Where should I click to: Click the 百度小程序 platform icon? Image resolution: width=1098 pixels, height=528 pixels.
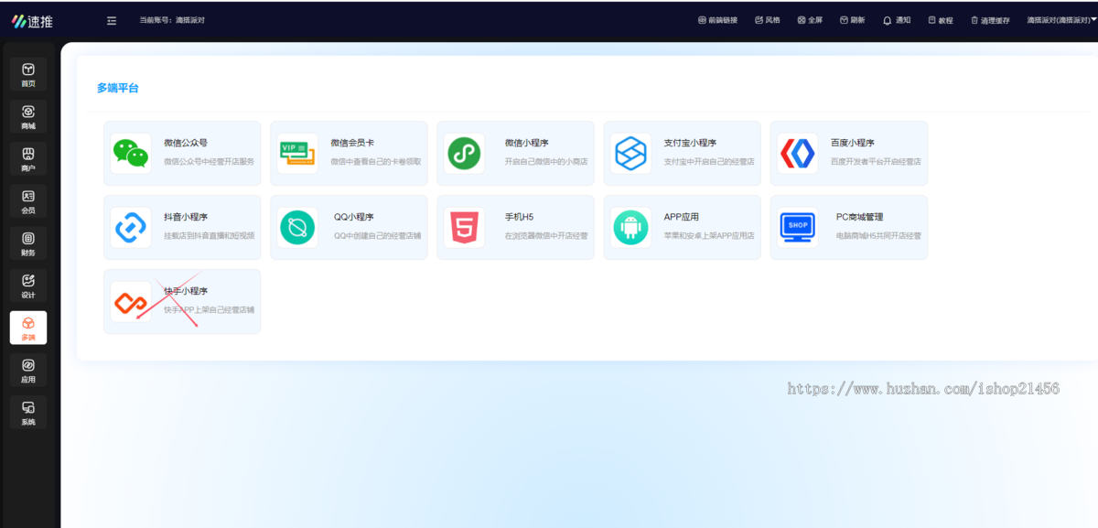click(797, 153)
